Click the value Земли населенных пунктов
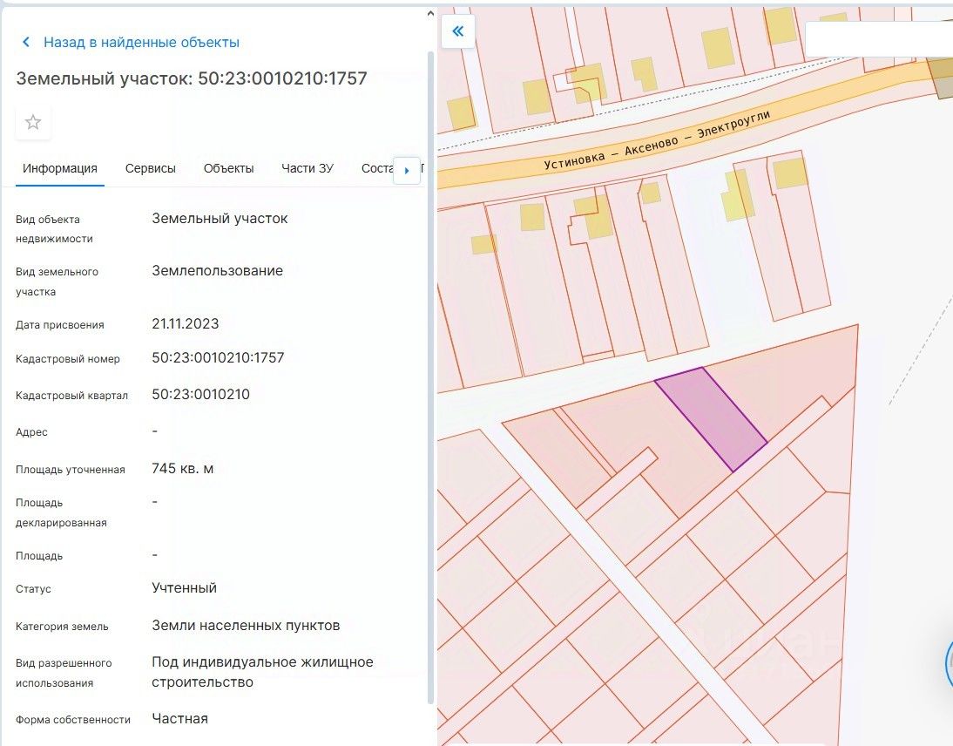Viewport: 953px width, 746px height. (246, 626)
